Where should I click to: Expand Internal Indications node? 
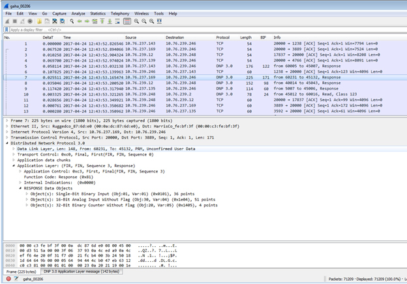pos(20,183)
